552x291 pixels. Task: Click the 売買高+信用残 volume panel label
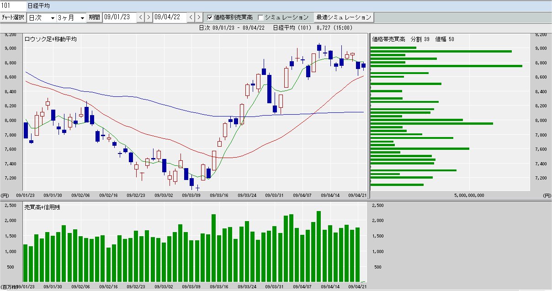click(42, 207)
